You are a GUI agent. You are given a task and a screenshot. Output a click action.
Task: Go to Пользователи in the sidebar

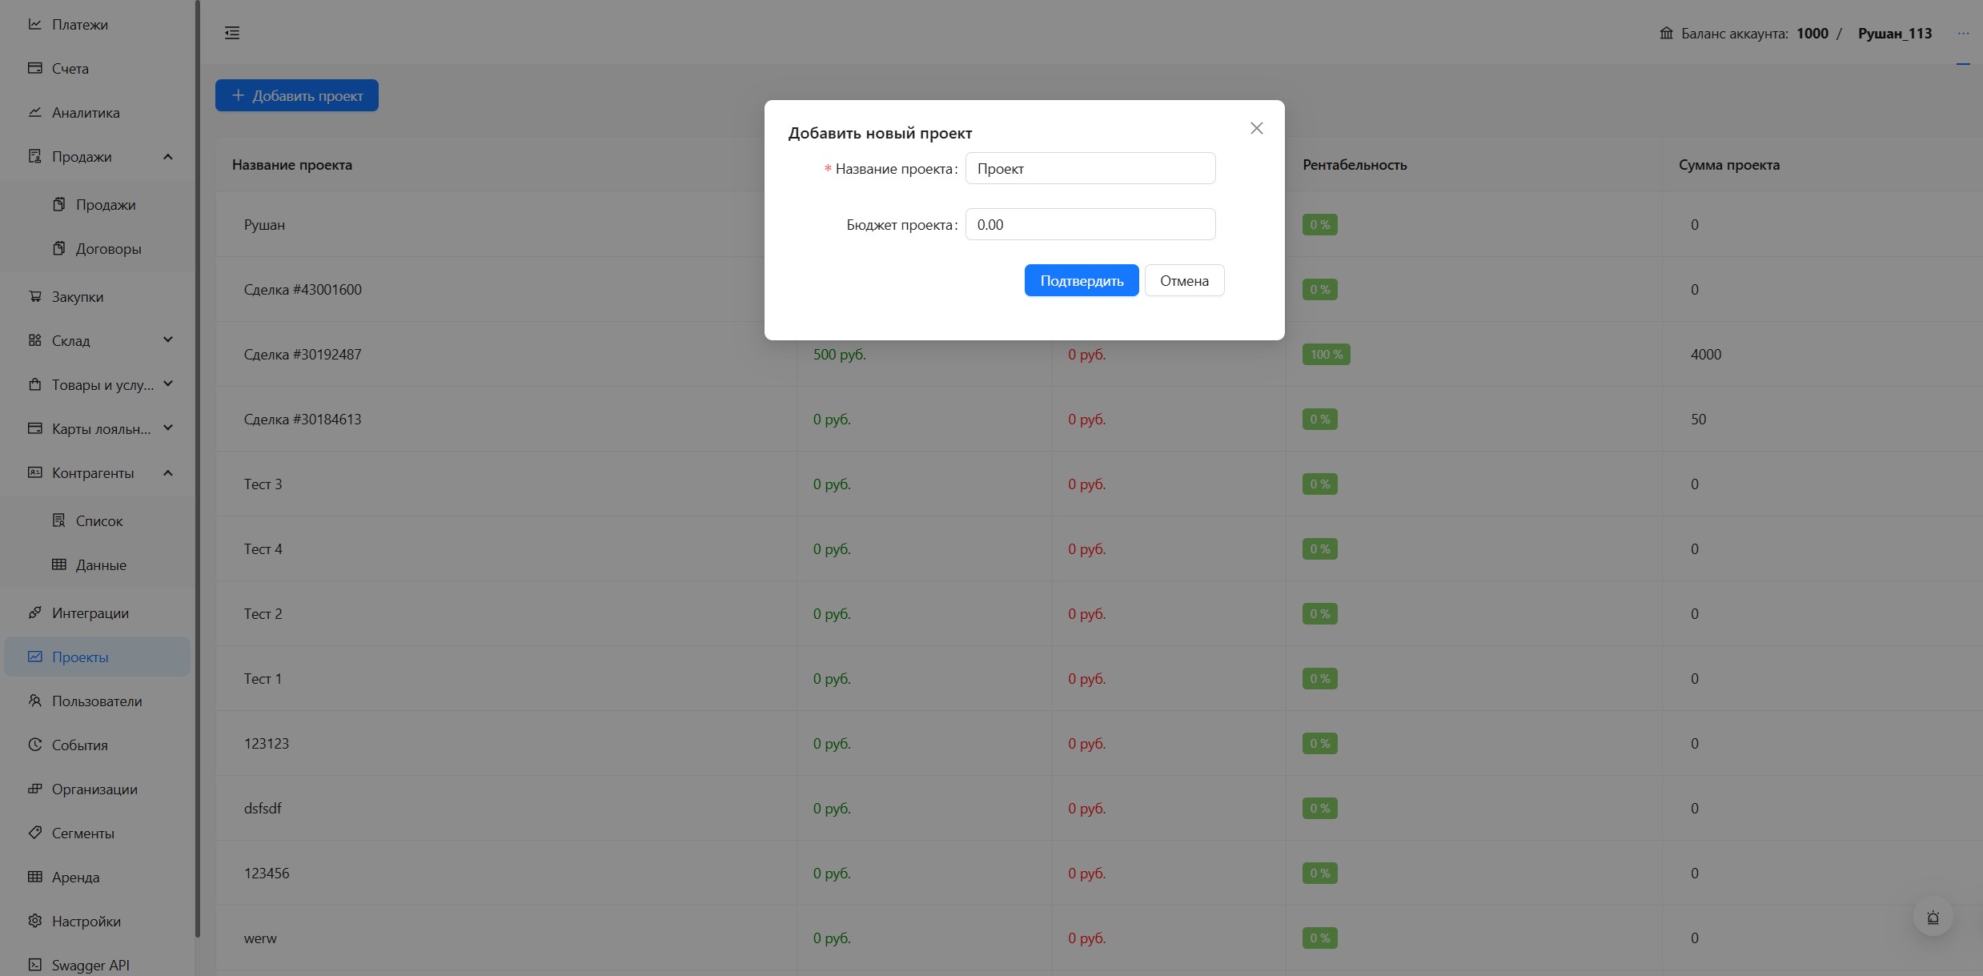(x=97, y=701)
